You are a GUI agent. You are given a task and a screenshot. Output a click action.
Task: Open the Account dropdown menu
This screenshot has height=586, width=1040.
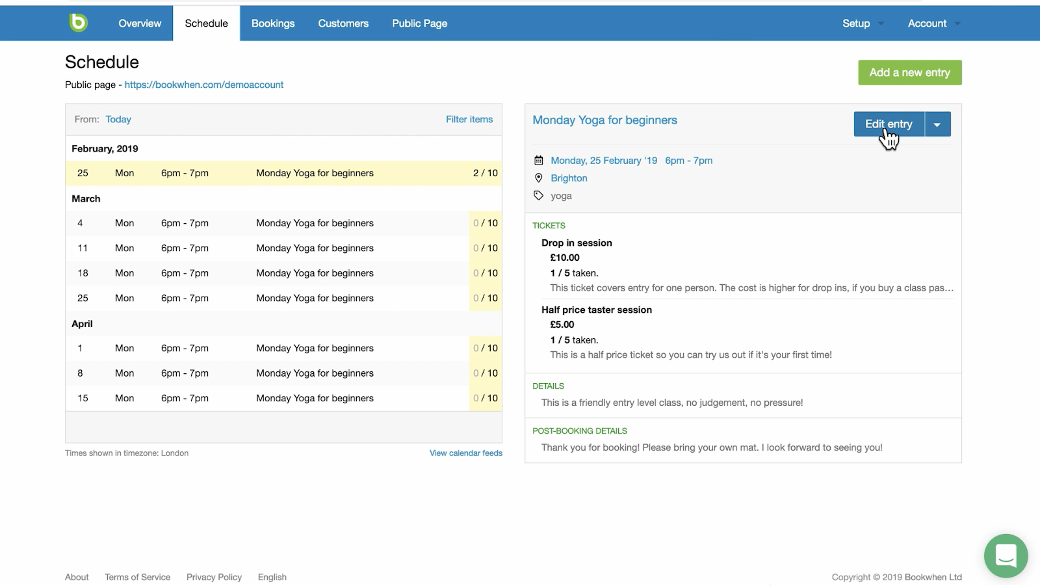(x=933, y=23)
